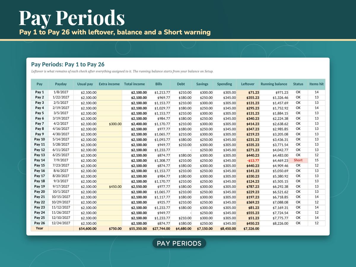356x267 pixels.
Task: Click the Pay 10 bills amount $1,093.77
Action: pyautogui.click(x=159, y=139)
